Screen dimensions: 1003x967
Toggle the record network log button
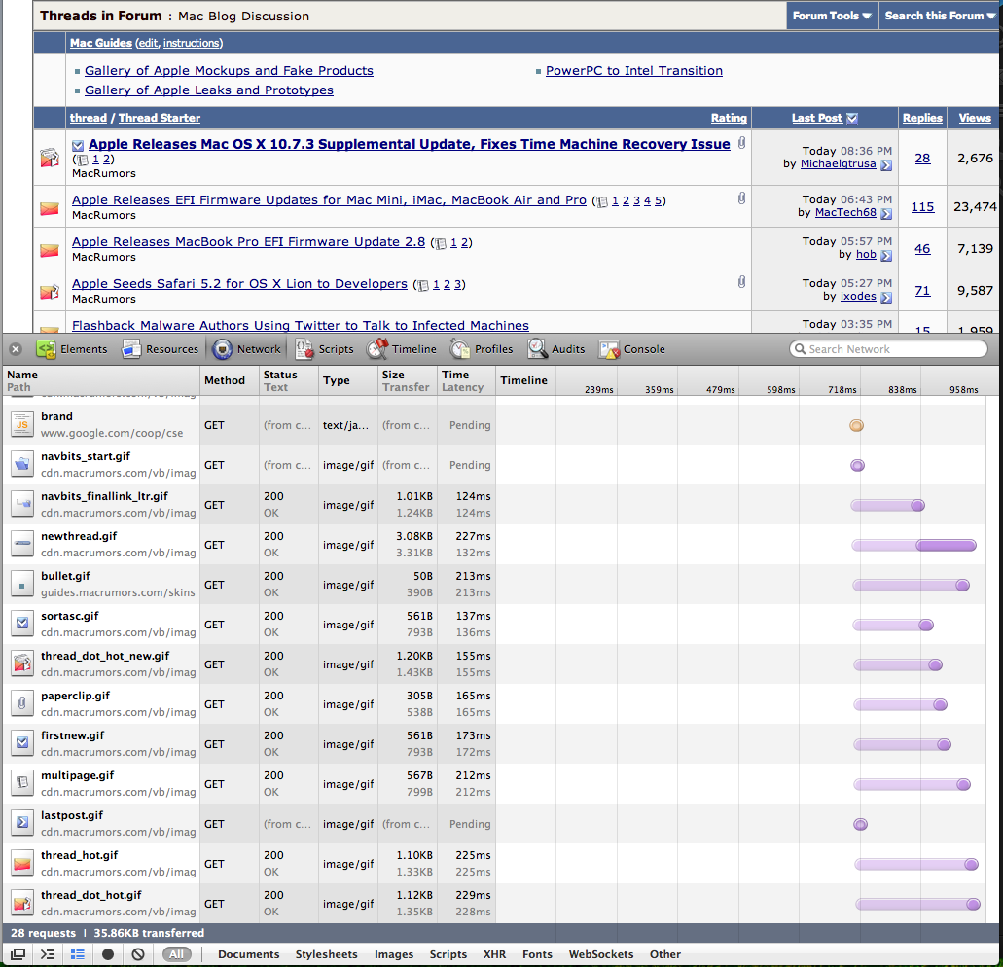(107, 954)
